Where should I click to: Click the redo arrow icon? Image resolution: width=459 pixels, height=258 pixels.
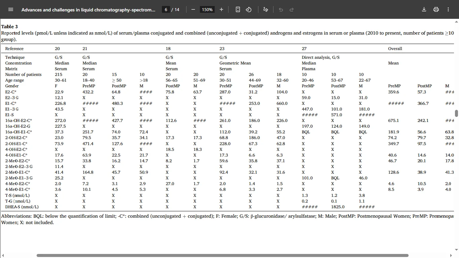(292, 9)
